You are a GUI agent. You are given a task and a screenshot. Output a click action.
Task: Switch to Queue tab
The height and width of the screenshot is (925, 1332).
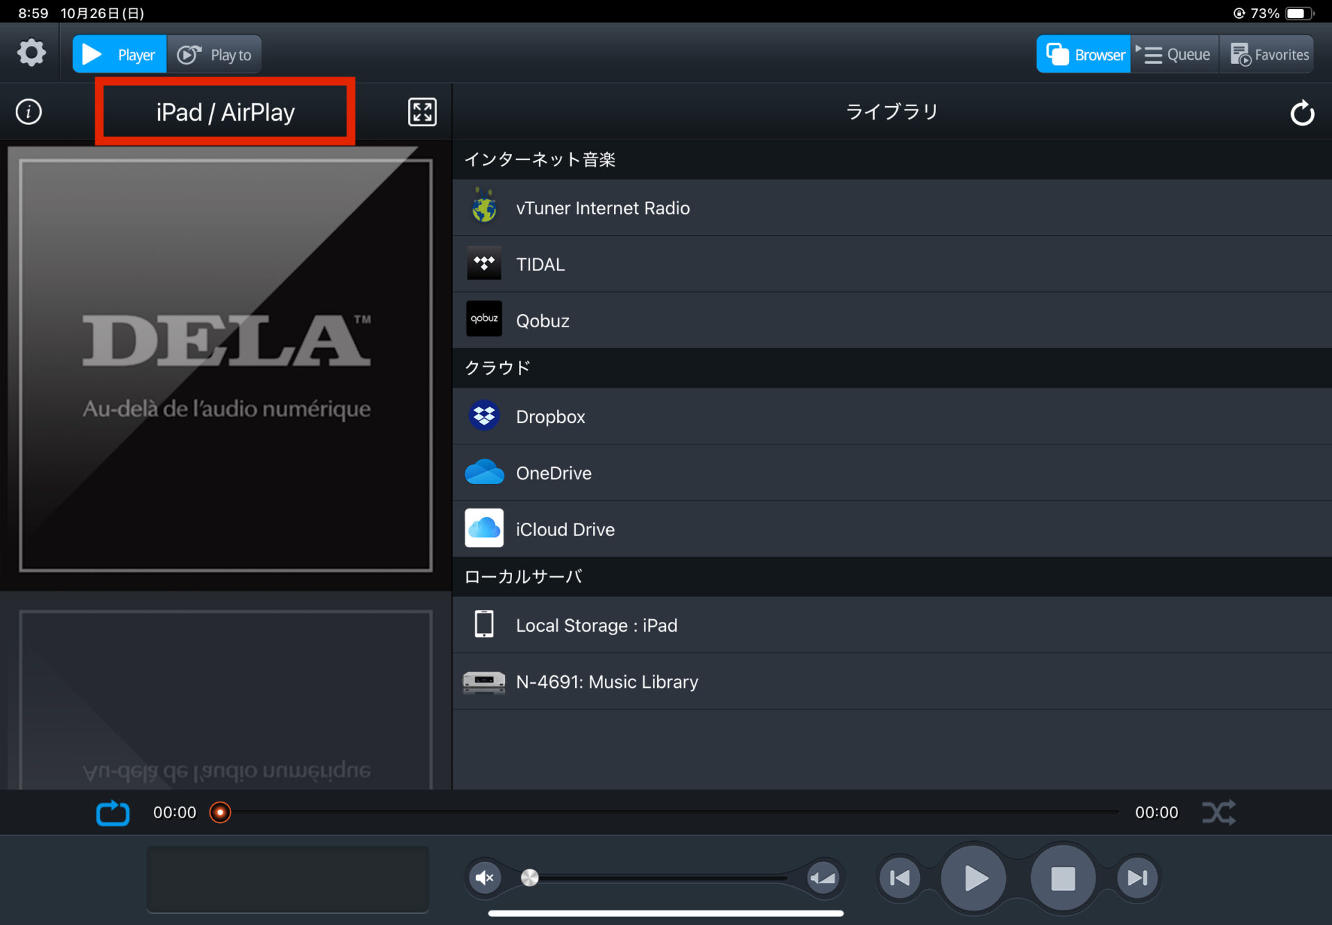tap(1175, 54)
